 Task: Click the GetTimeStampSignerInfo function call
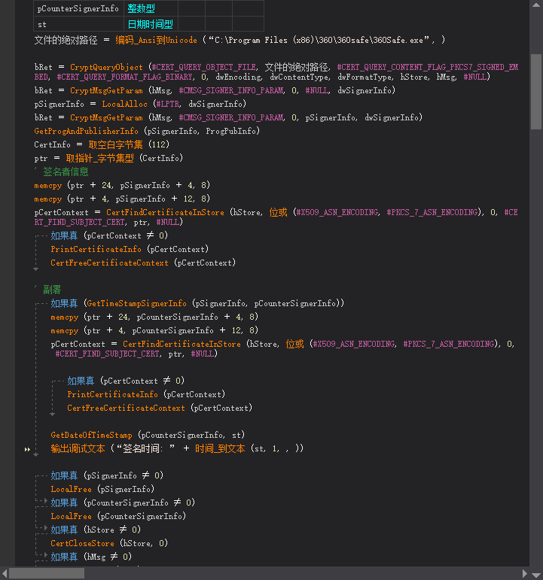pyautogui.click(x=136, y=303)
